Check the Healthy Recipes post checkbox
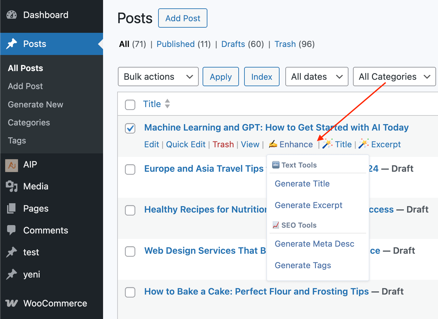Screen dimensions: 438x319 pyautogui.click(x=130, y=210)
